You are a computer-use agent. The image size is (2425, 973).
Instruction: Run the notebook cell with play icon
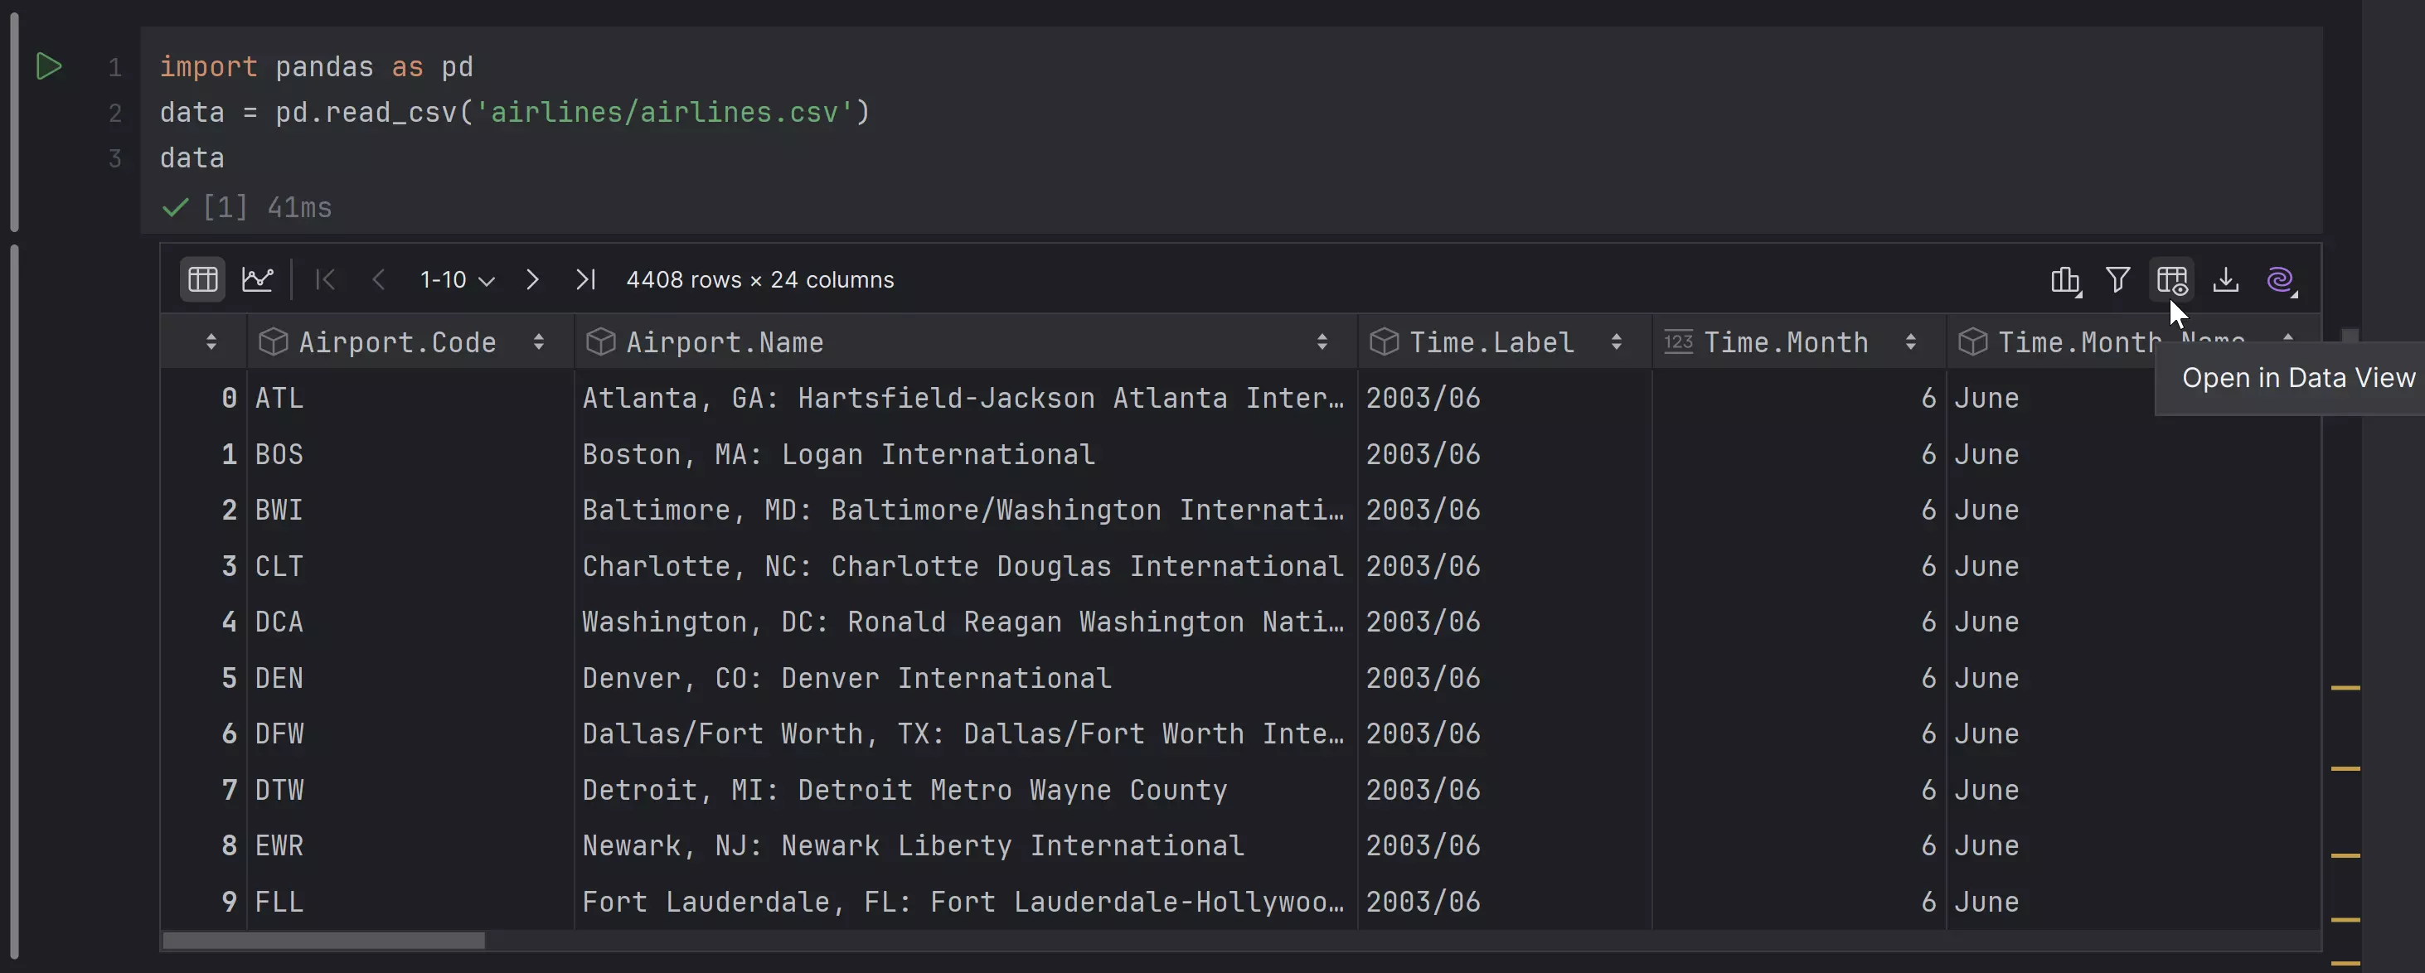coord(48,65)
